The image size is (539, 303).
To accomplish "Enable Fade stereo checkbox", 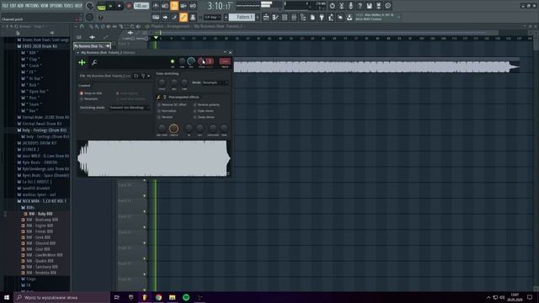I will [204, 111].
